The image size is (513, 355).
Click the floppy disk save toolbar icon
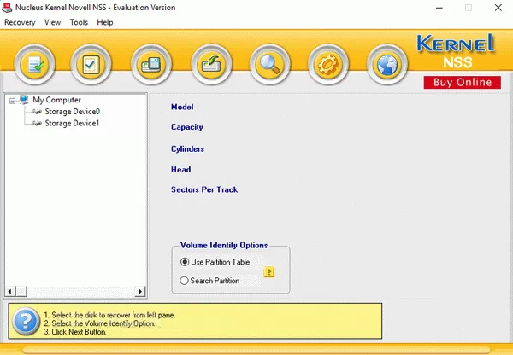tap(151, 64)
